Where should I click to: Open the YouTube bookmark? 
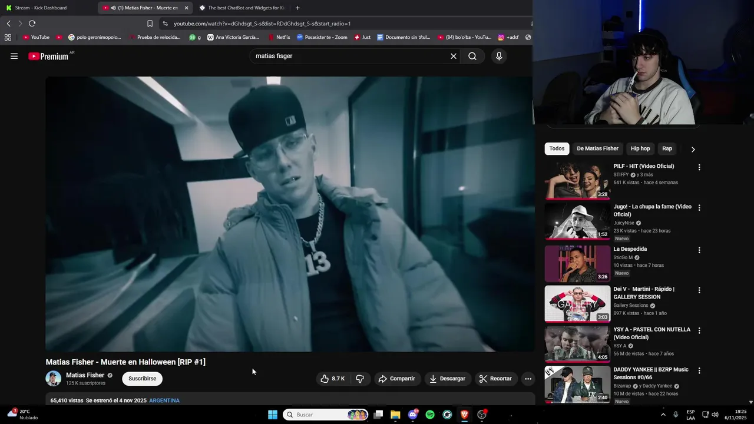point(36,37)
